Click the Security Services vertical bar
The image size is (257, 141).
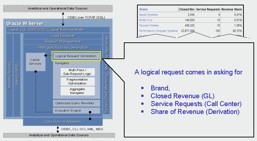[x=10, y=75]
